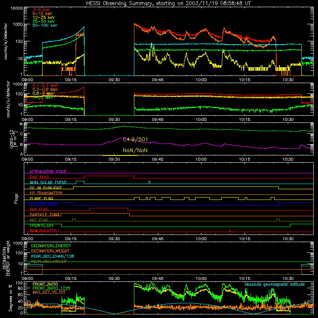The image size is (318, 318).
Task: Select the 3-6 keV legend label
Action: point(41,10)
